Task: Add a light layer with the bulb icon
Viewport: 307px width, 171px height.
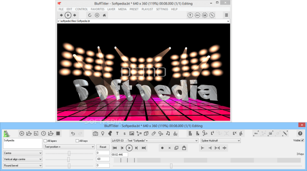Action: pos(103,133)
